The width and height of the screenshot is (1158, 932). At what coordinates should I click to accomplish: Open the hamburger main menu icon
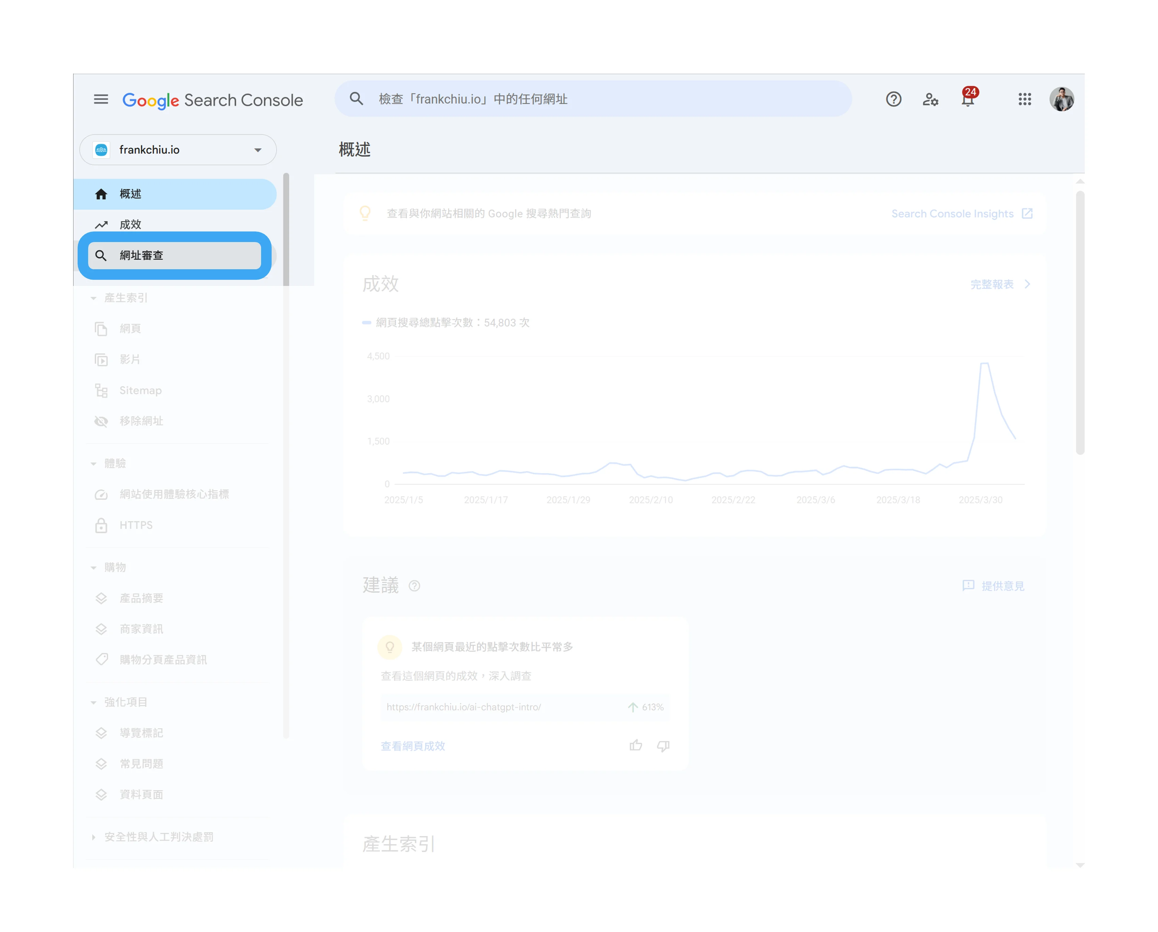click(x=101, y=99)
